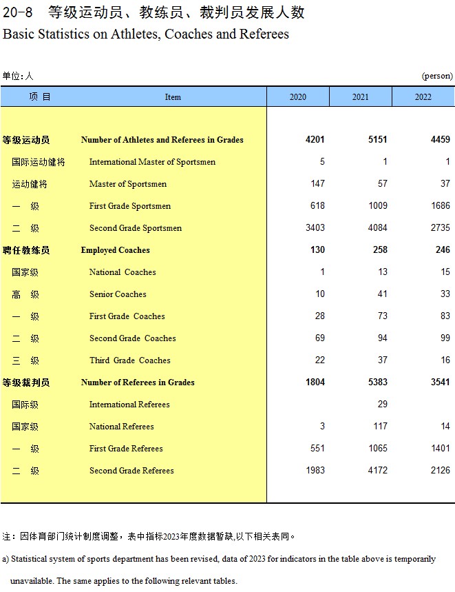Image resolution: width=455 pixels, height=592 pixels.
Task: Click value 5383 for referees in 2021
Action: [378, 382]
